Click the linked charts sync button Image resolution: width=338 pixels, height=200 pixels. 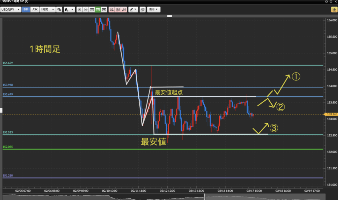click(x=59, y=10)
